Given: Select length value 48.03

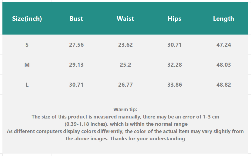Looking at the screenshot, I should (224, 65).
